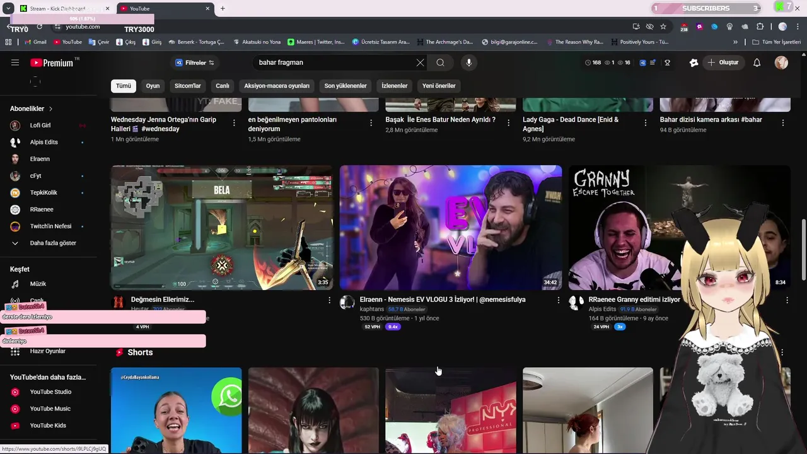This screenshot has height=454, width=807.
Task: Bookmark this page with star icon
Action: click(663, 26)
